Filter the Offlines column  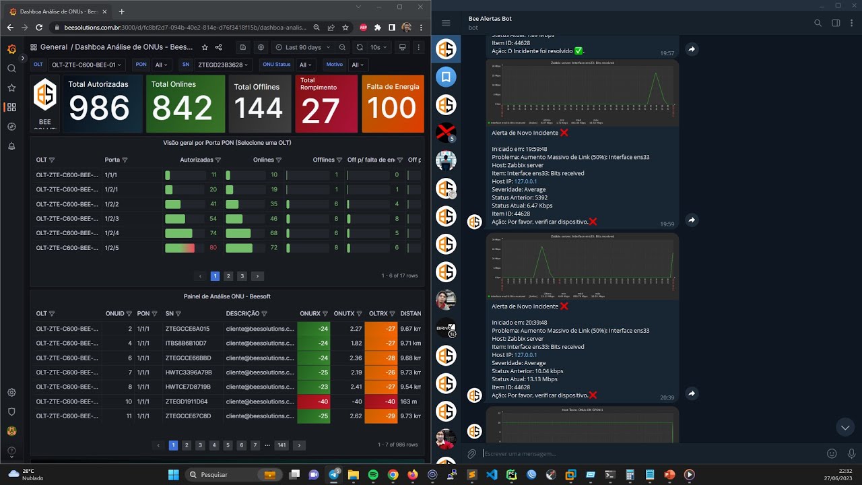(339, 160)
